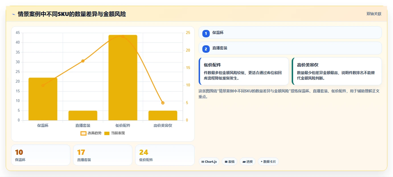Click the 当前表现 legend color swatch
The width and height of the screenshot is (393, 177).
pyautogui.click(x=107, y=133)
